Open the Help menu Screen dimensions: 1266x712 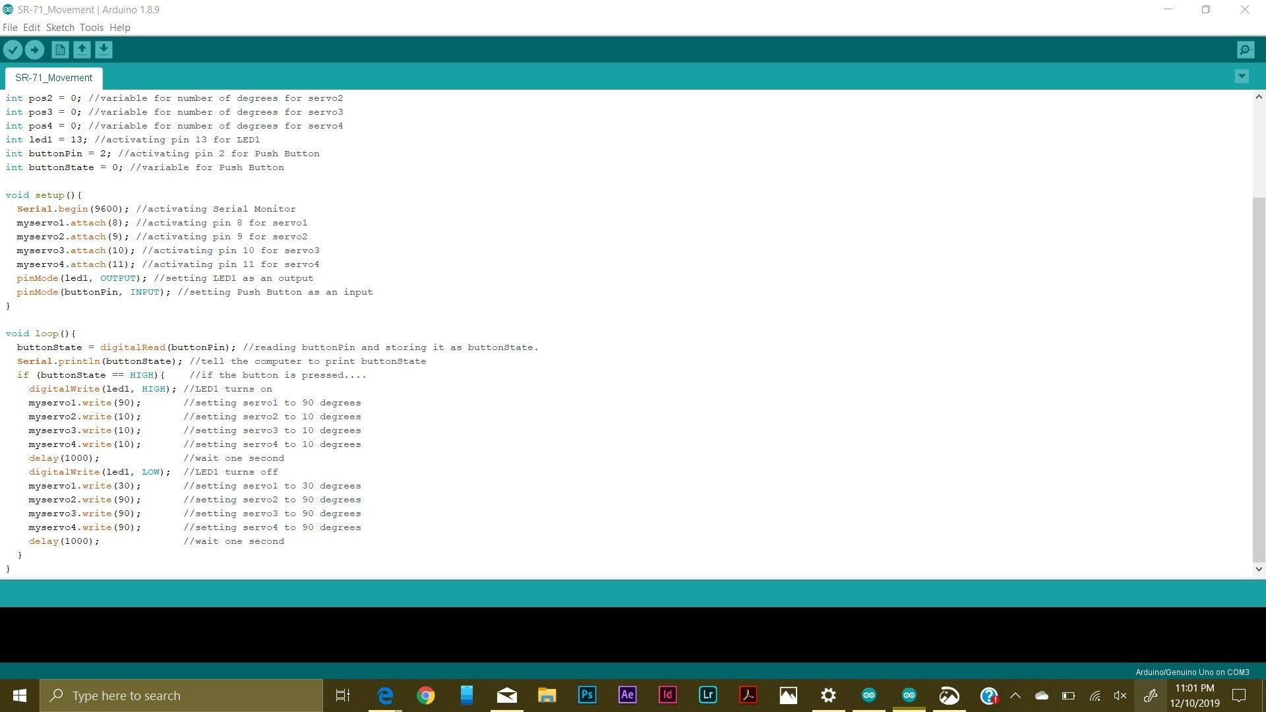(x=120, y=28)
